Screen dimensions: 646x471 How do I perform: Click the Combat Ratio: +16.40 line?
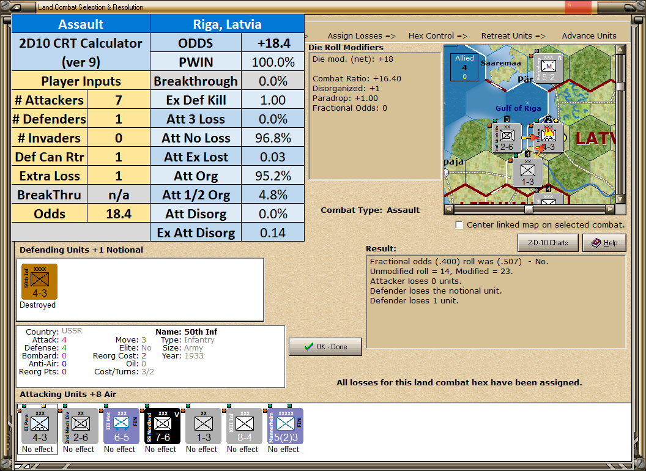click(357, 79)
